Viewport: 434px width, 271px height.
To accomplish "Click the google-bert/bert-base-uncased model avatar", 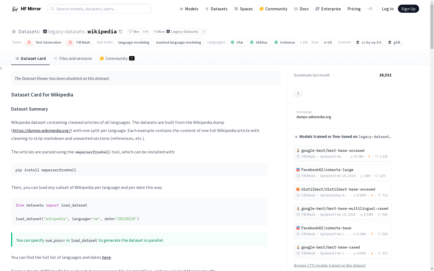I will pyautogui.click(x=298, y=150).
